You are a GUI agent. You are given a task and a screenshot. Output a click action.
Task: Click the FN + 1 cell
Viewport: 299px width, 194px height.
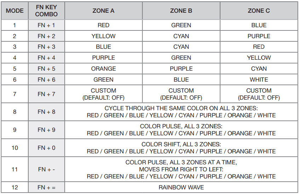(46, 25)
